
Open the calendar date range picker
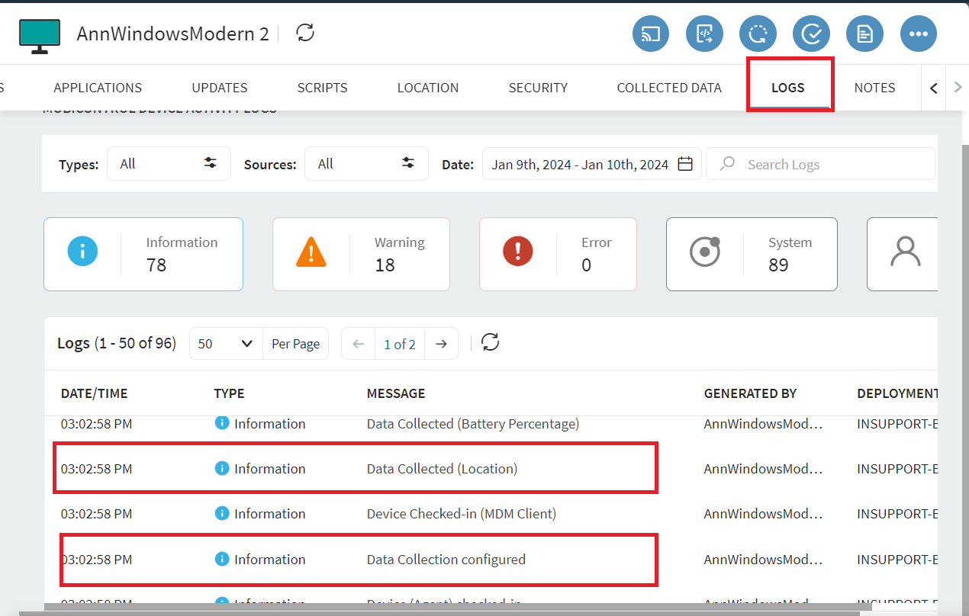pyautogui.click(x=684, y=164)
